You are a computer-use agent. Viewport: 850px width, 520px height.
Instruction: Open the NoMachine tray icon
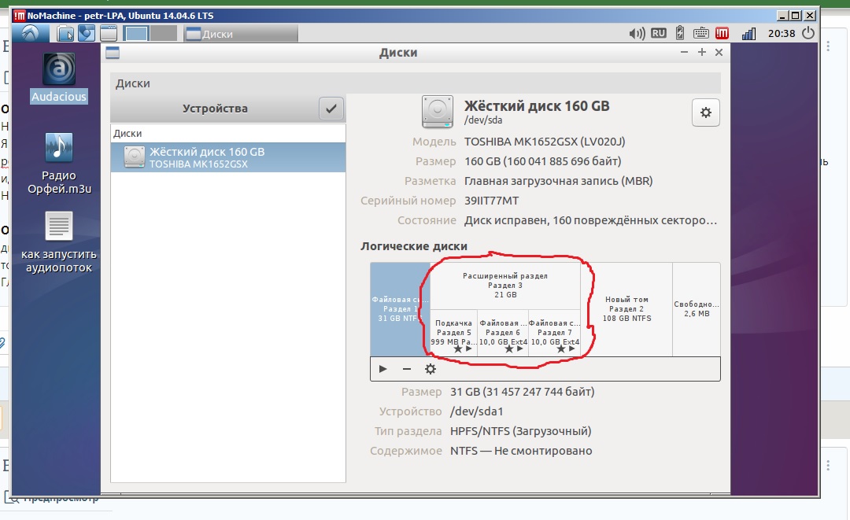coord(722,34)
